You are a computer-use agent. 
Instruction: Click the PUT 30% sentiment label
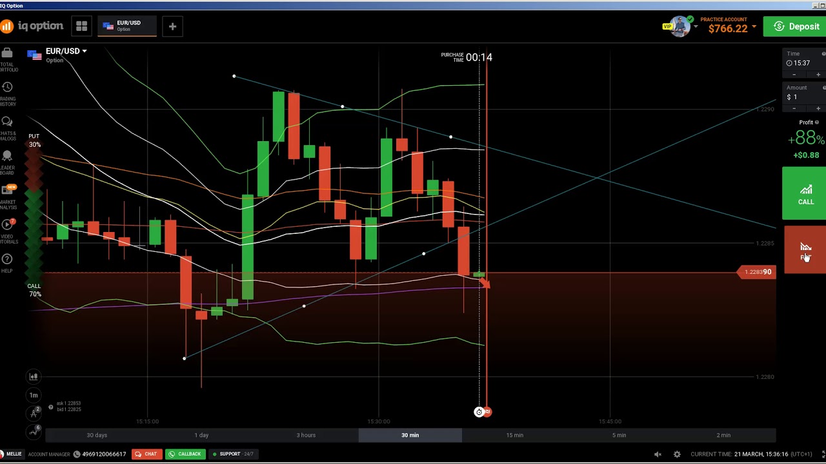click(x=34, y=140)
